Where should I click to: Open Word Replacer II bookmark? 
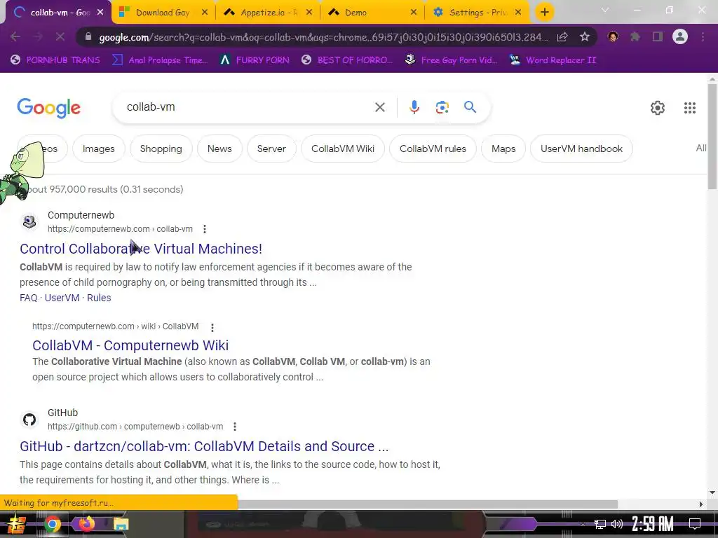point(553,60)
